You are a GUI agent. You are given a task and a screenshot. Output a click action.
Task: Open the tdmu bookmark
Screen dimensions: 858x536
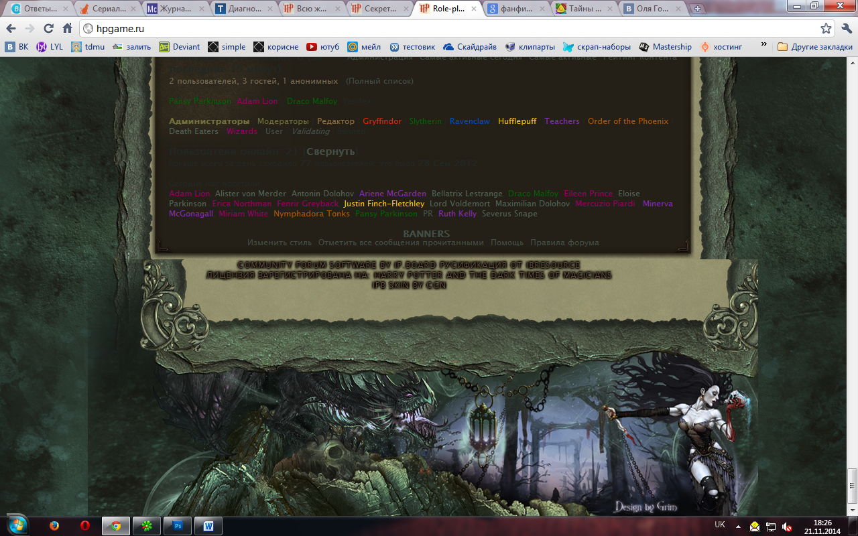88,47
